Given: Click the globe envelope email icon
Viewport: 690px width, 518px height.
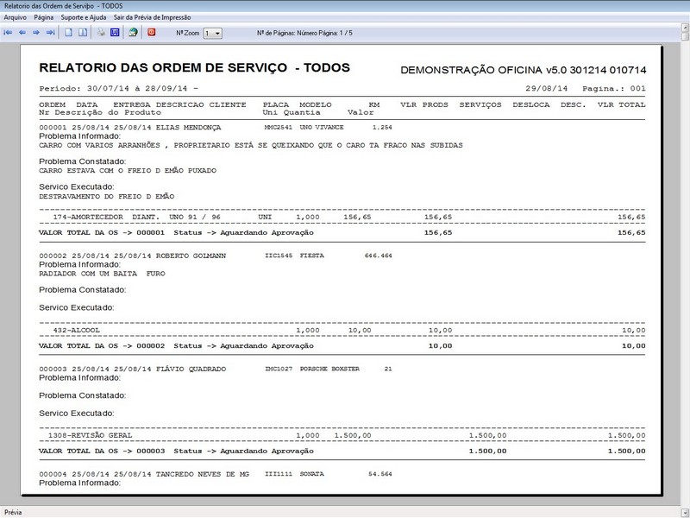Looking at the screenshot, I should [x=133, y=33].
